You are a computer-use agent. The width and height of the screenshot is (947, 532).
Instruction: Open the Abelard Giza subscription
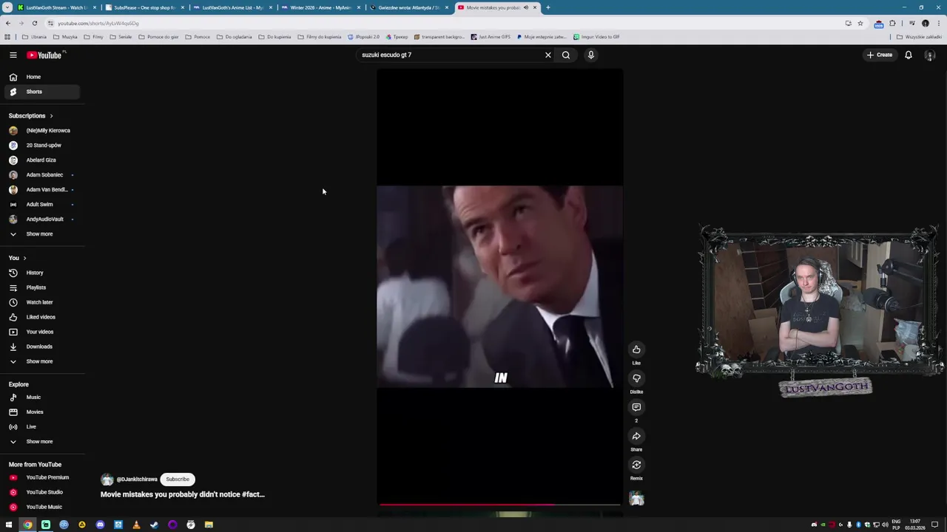[43, 160]
